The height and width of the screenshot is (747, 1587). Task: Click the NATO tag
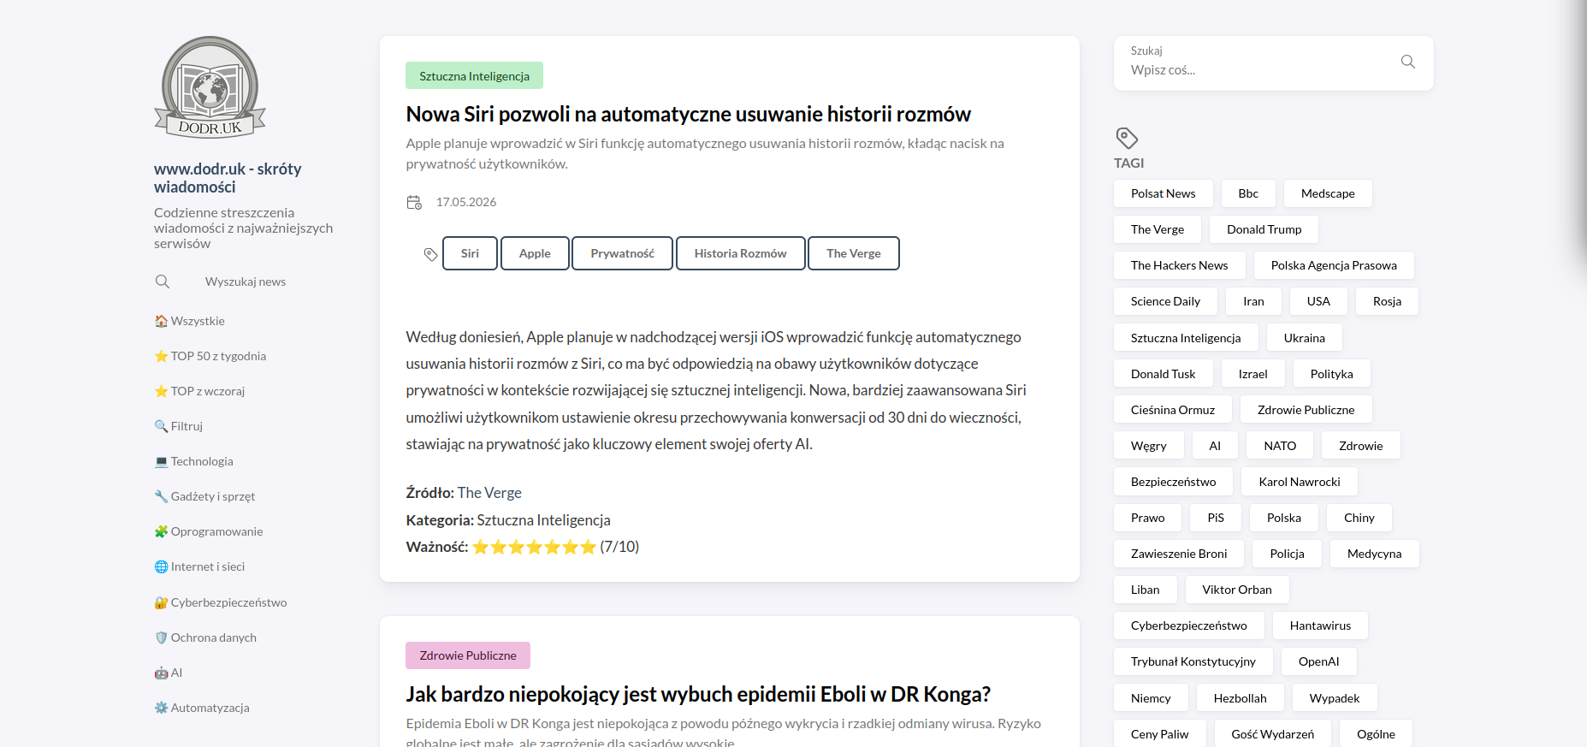1280,446
